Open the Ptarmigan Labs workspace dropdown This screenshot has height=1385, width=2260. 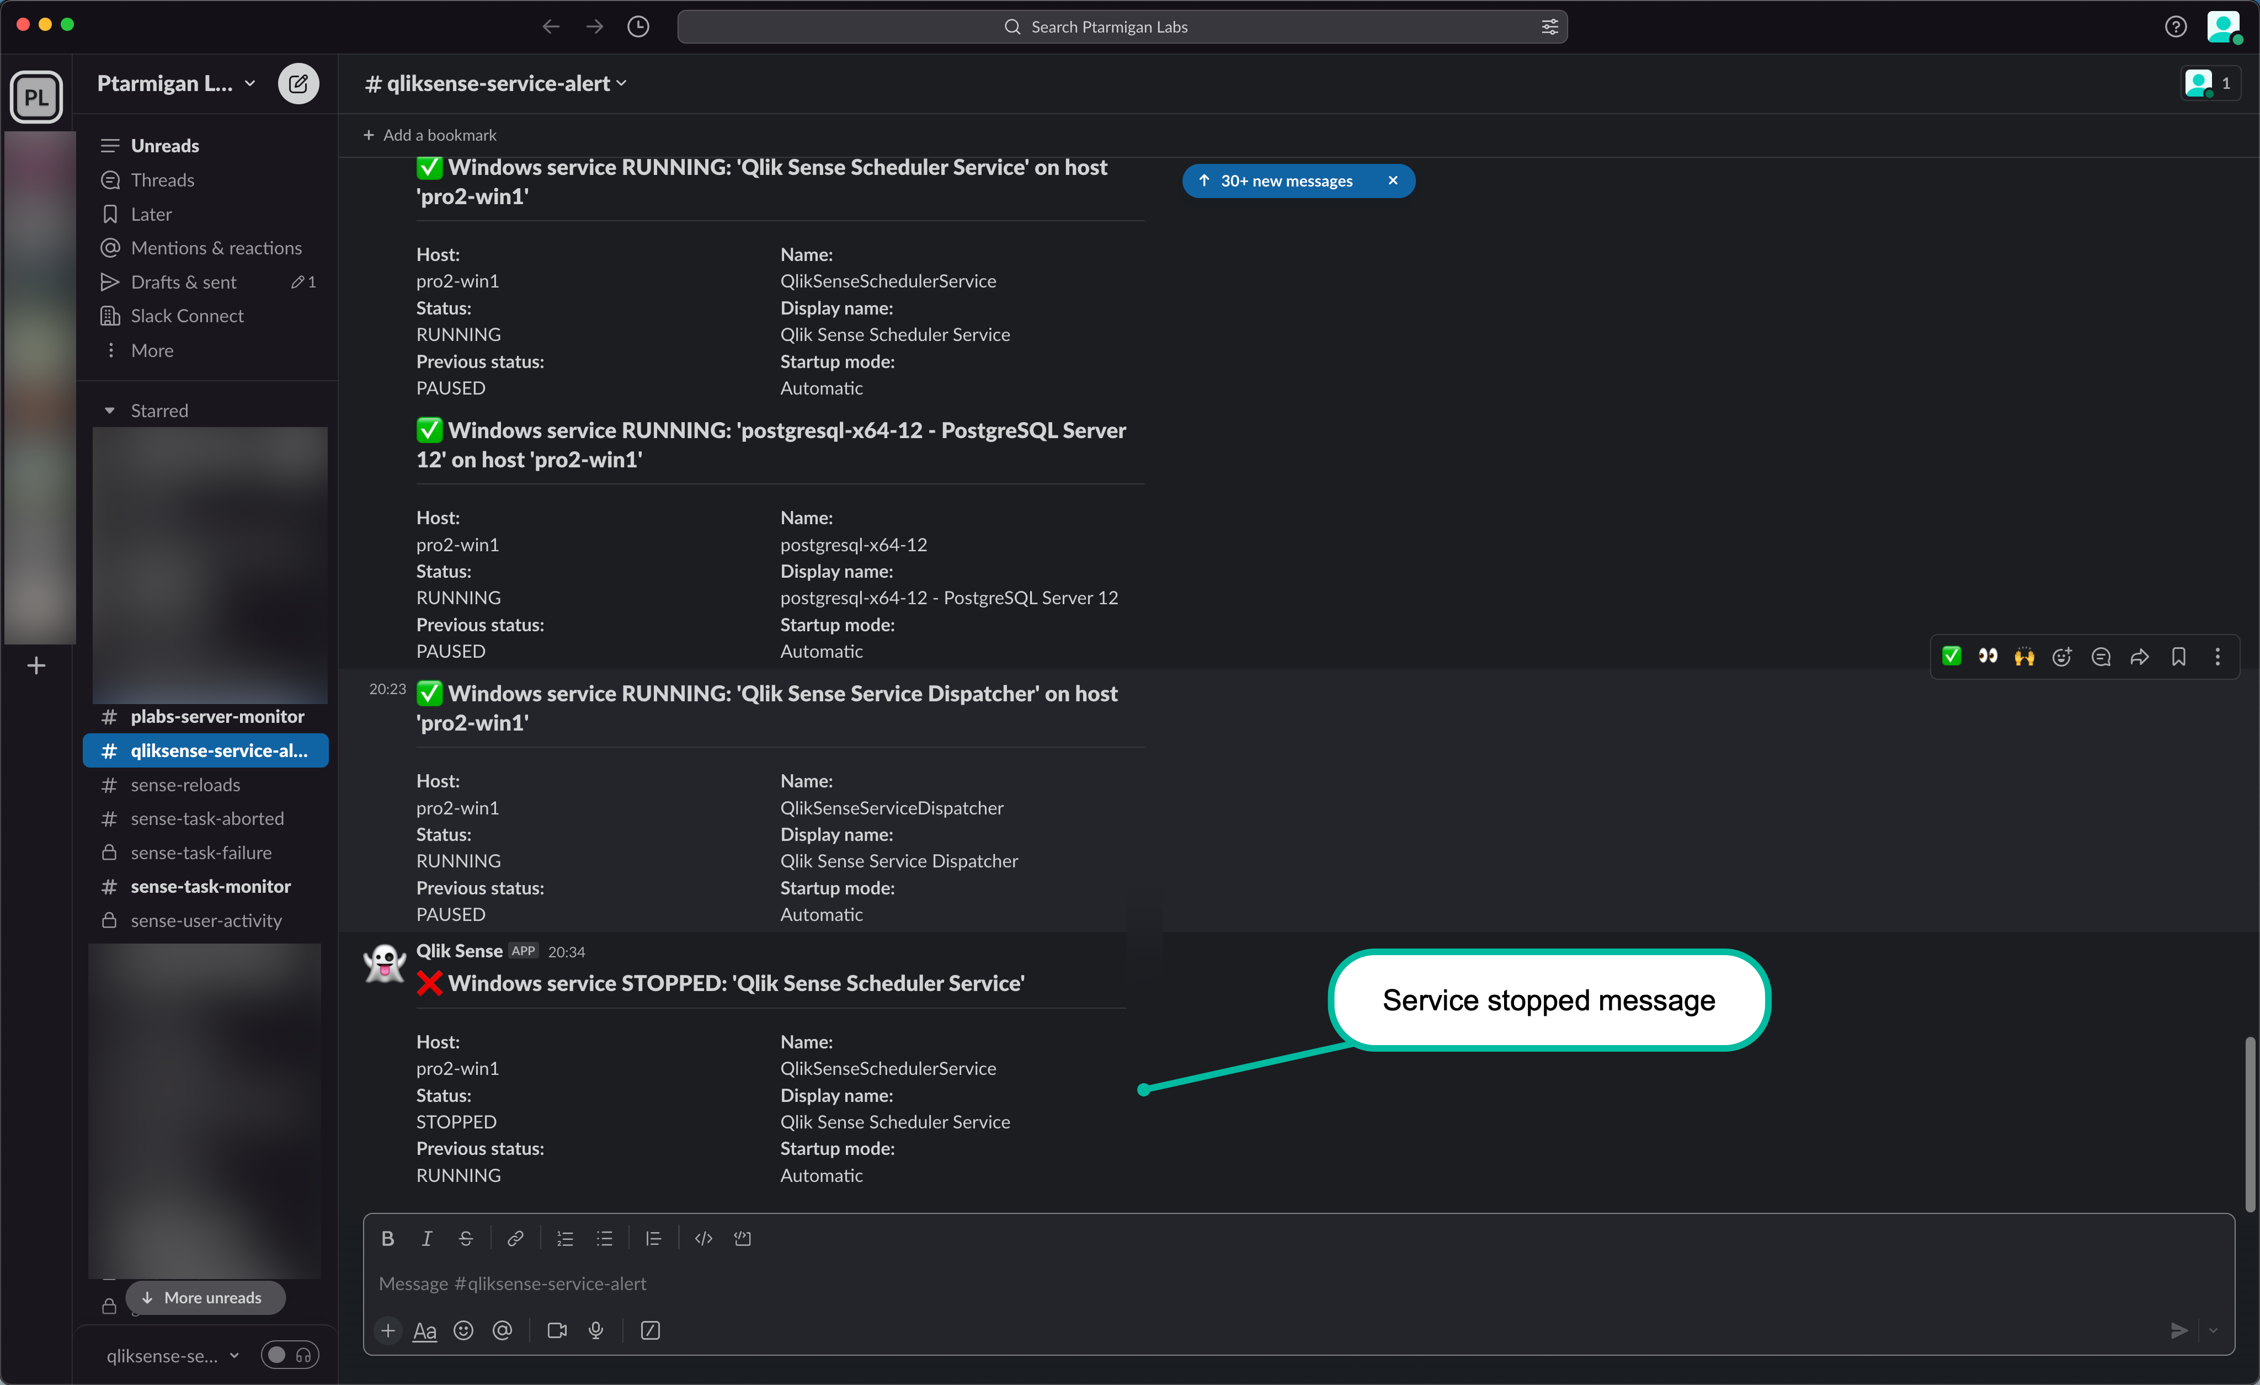(176, 83)
